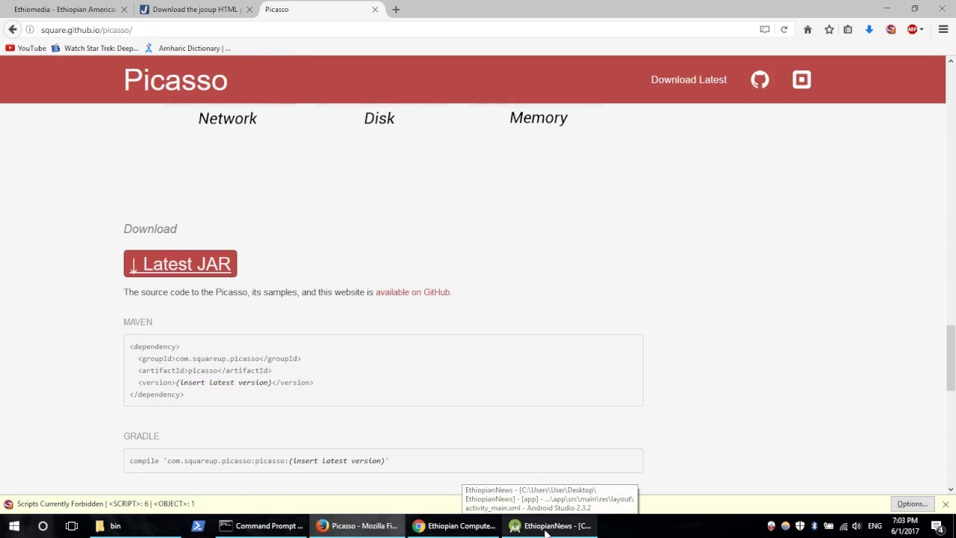Open the Windows Start menu
Image resolution: width=956 pixels, height=538 pixels.
(13, 526)
